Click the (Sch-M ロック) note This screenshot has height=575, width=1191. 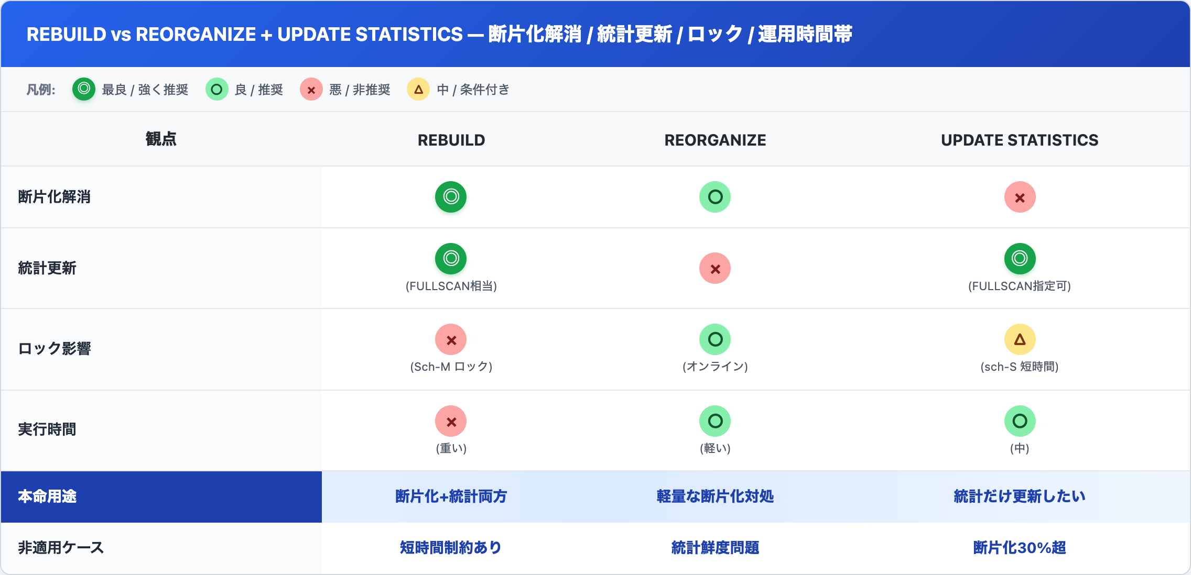click(x=451, y=367)
